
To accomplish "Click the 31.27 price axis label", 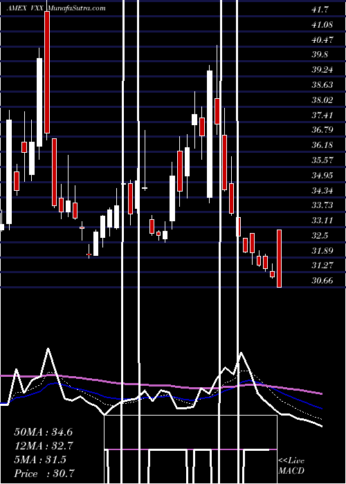I will click(322, 265).
